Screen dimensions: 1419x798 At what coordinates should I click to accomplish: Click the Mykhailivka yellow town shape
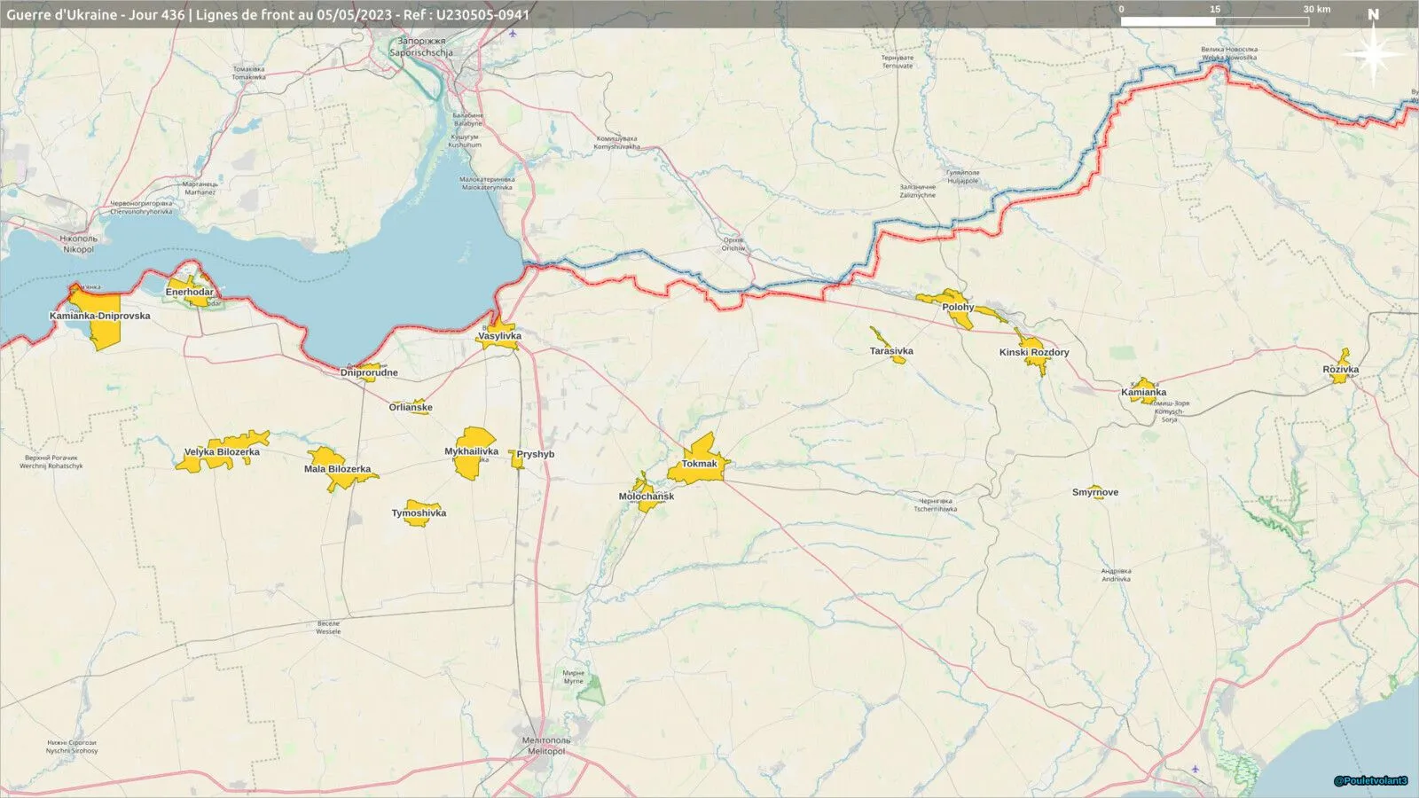click(x=474, y=453)
